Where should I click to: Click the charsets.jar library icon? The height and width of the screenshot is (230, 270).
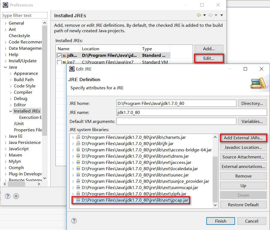[x=78, y=137]
